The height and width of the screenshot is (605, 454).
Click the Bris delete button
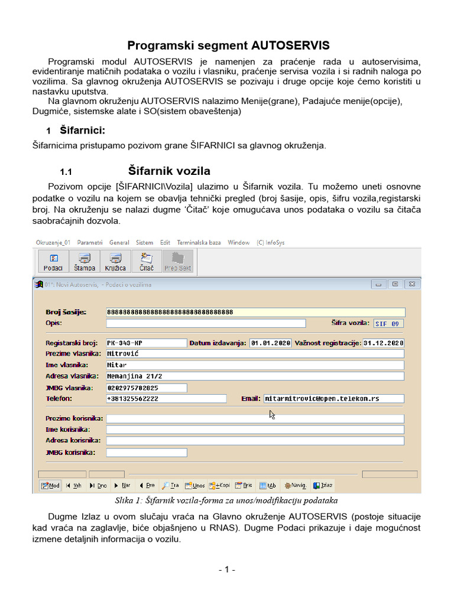244,486
